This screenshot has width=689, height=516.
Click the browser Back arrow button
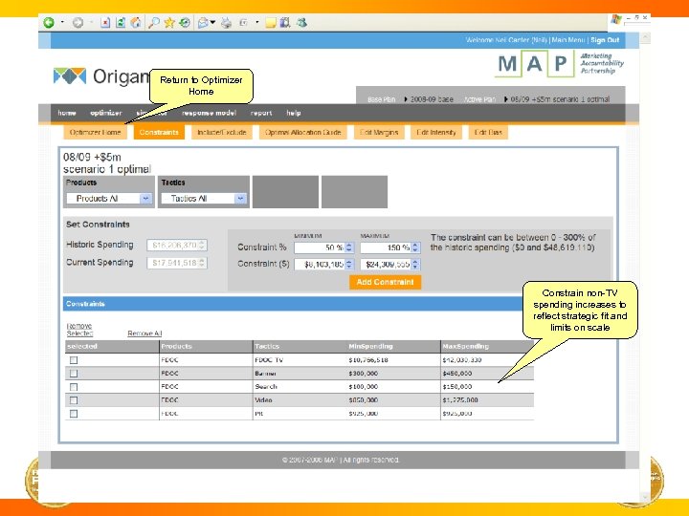click(x=49, y=22)
